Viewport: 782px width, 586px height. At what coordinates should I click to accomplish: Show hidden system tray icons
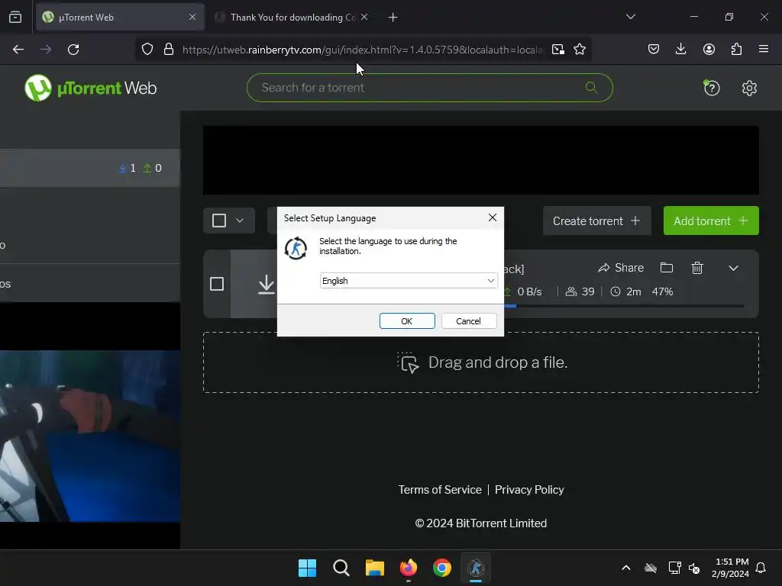coord(626,568)
